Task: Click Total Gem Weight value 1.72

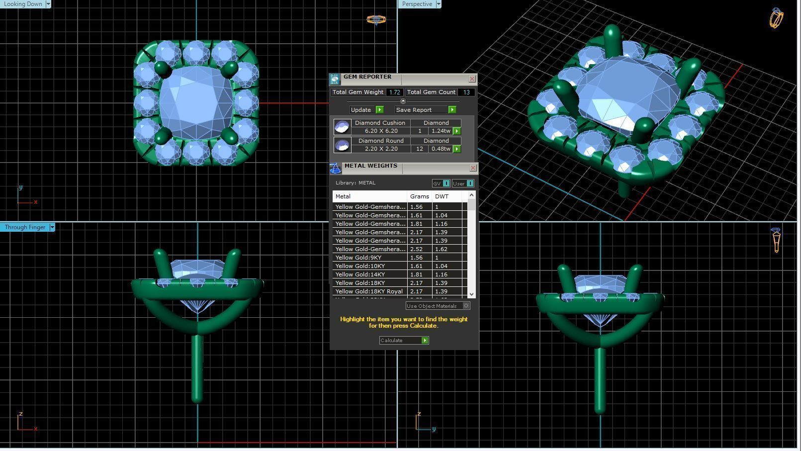Action: pos(395,92)
